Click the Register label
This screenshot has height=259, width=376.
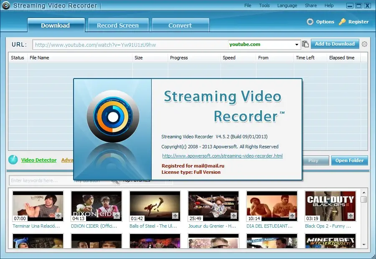(x=358, y=22)
